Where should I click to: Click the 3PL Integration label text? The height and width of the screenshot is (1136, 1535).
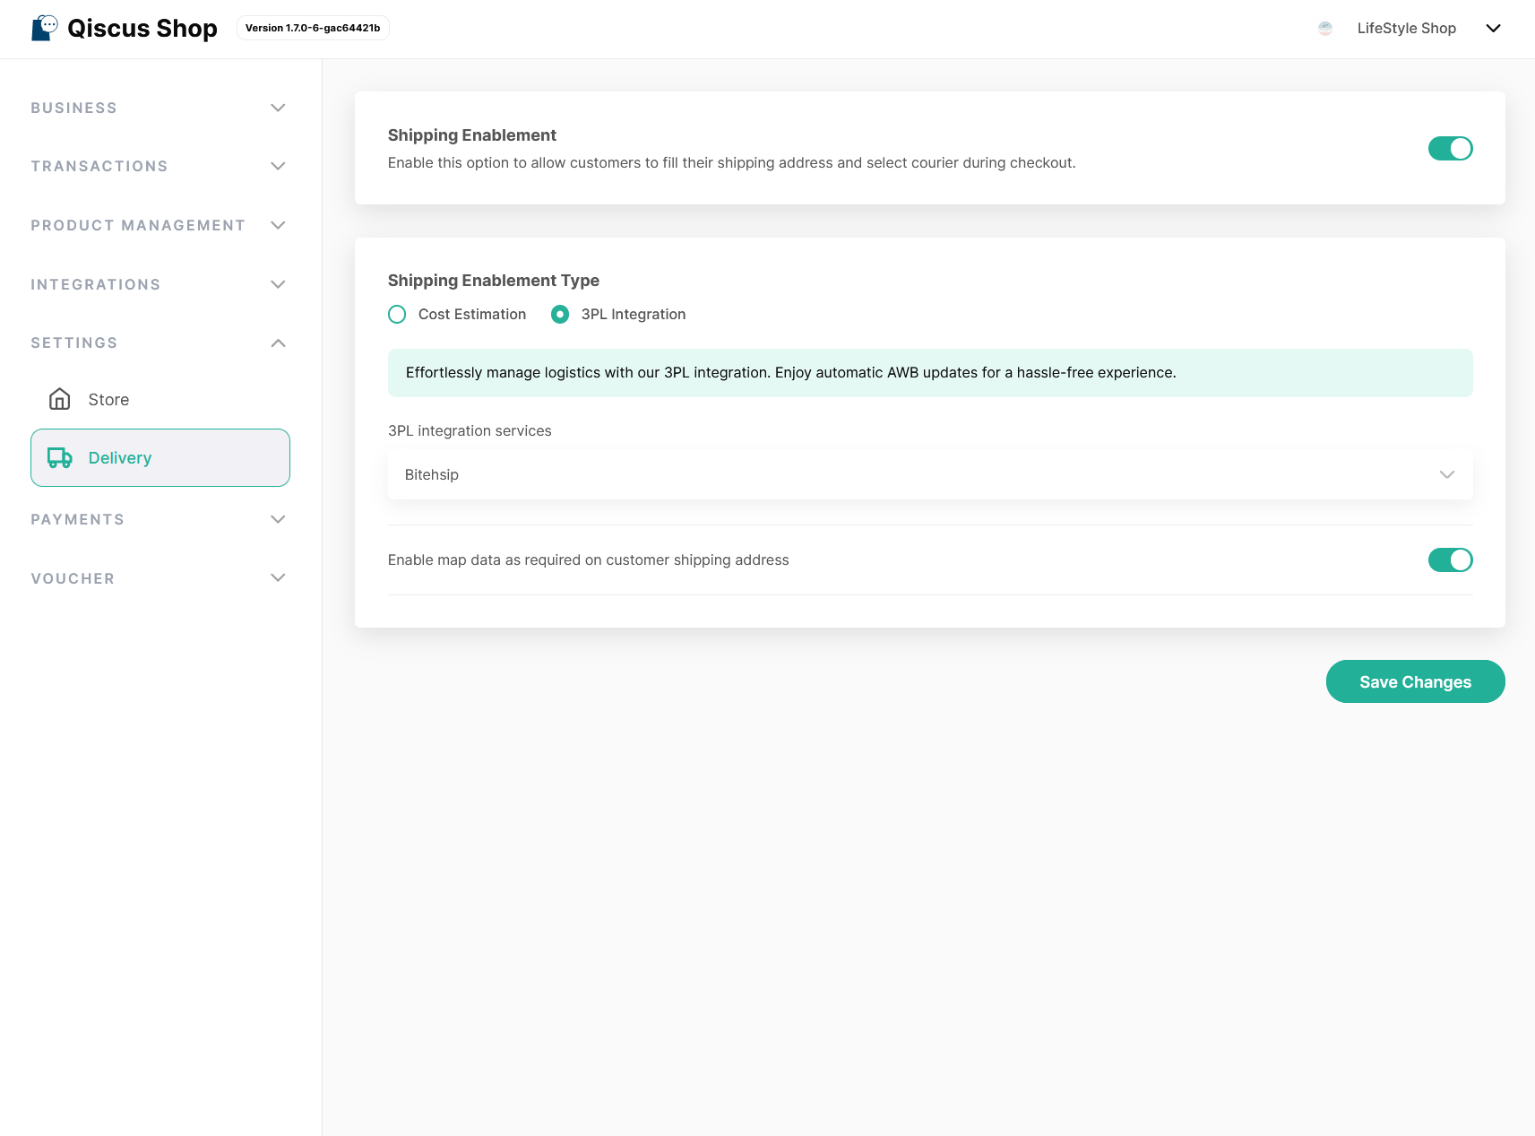click(x=634, y=315)
